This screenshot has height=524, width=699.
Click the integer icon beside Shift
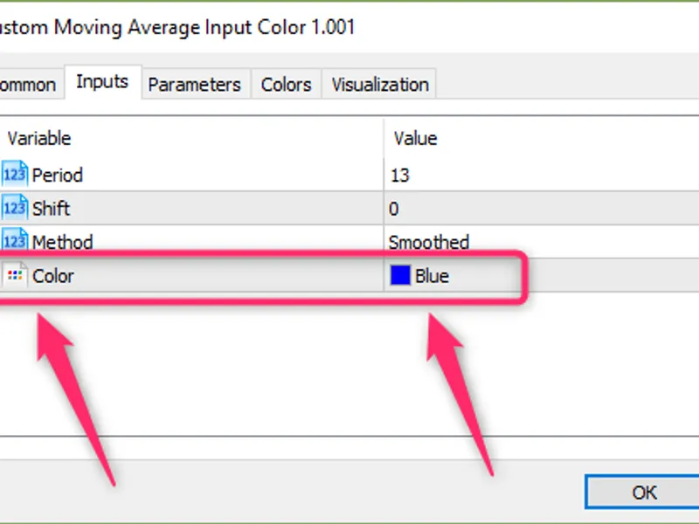click(15, 208)
